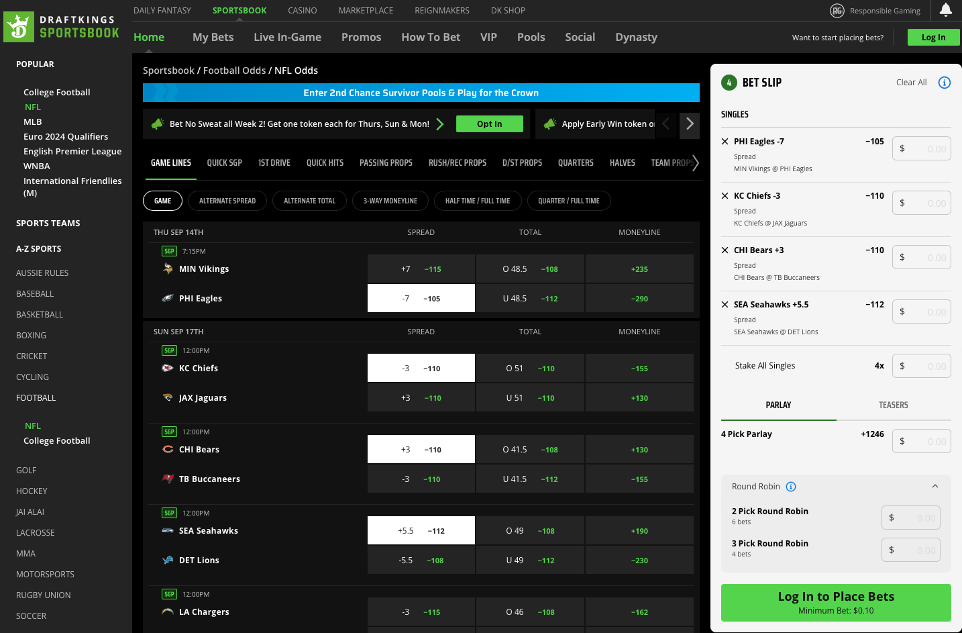This screenshot has width=962, height=633.
Task: Click Log In to Place Bets button
Action: click(836, 602)
